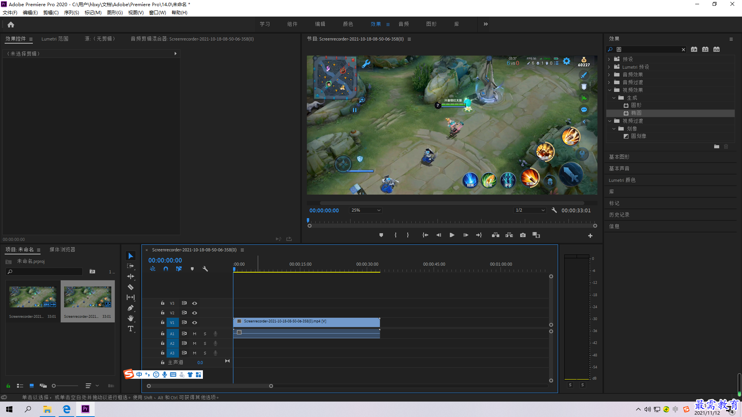
Task: Select the Track Select Forward tool
Action: point(131,266)
